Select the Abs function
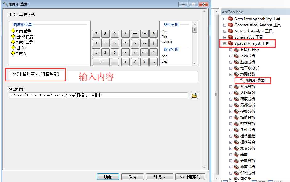The image size is (290, 182). coord(164,56)
